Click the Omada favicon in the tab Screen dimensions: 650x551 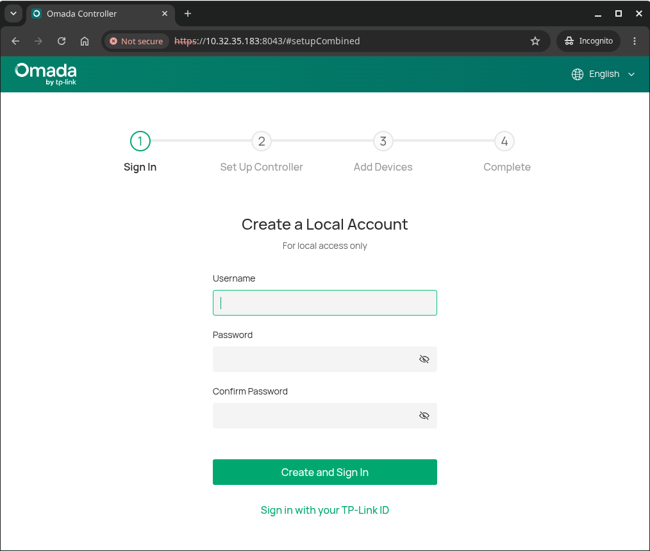point(37,13)
